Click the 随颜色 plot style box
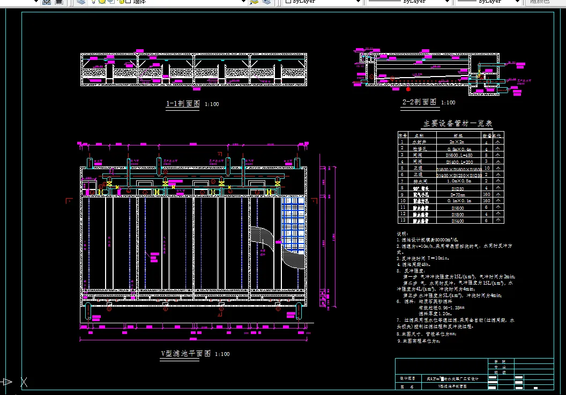The height and width of the screenshot is (395, 566). [545, 2]
